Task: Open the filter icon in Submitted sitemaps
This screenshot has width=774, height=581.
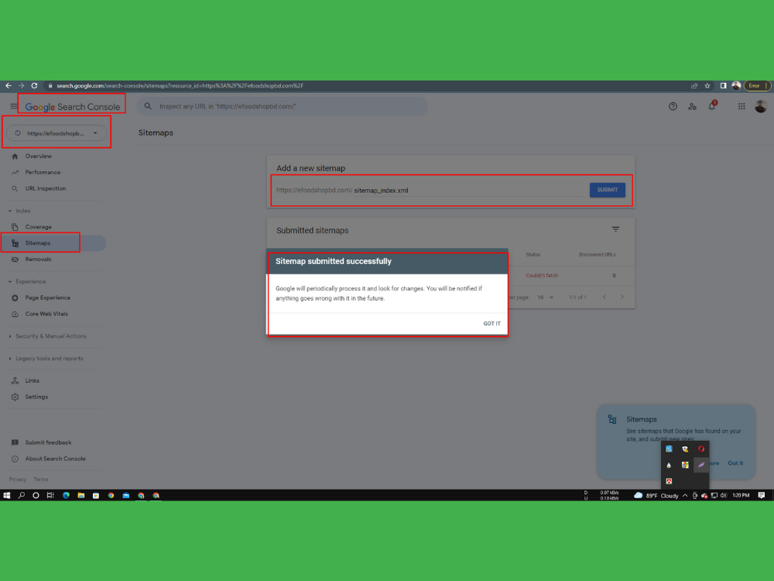Action: coord(615,229)
